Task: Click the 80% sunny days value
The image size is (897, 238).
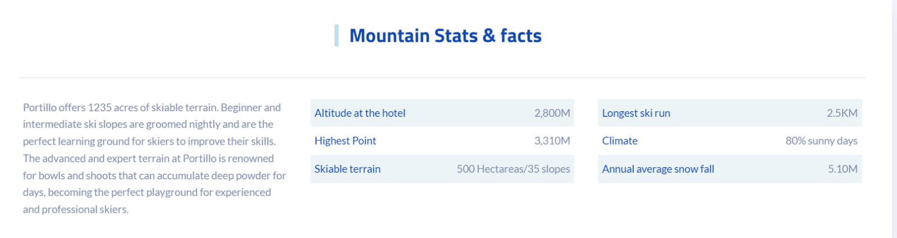Action: (x=821, y=141)
